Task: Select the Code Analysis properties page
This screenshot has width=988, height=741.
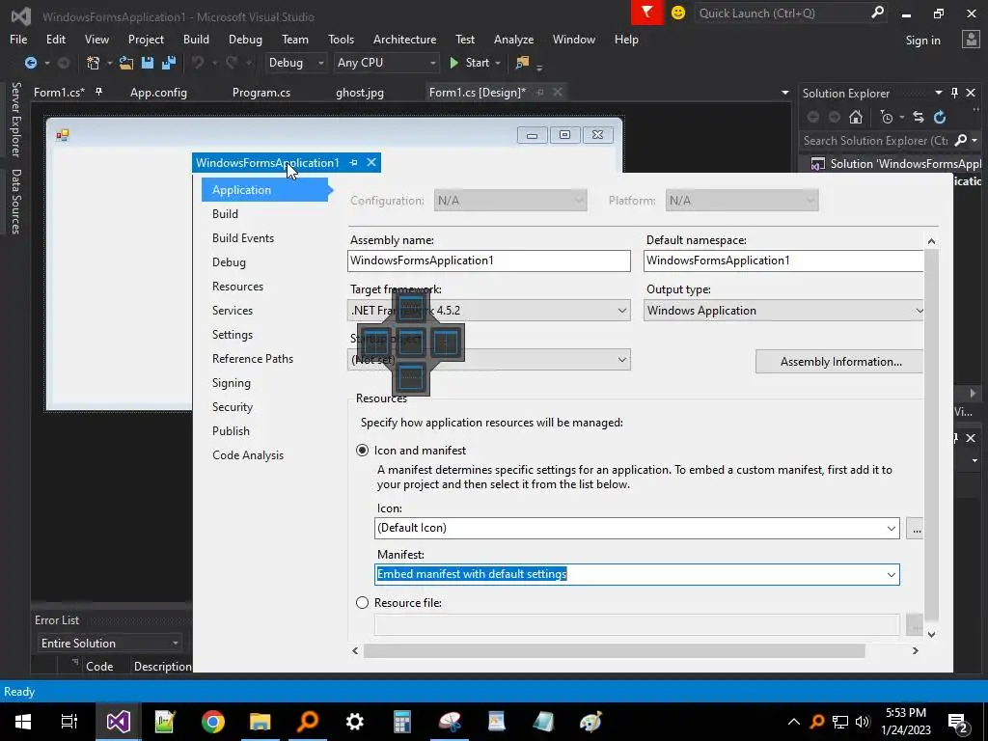Action: [x=248, y=455]
